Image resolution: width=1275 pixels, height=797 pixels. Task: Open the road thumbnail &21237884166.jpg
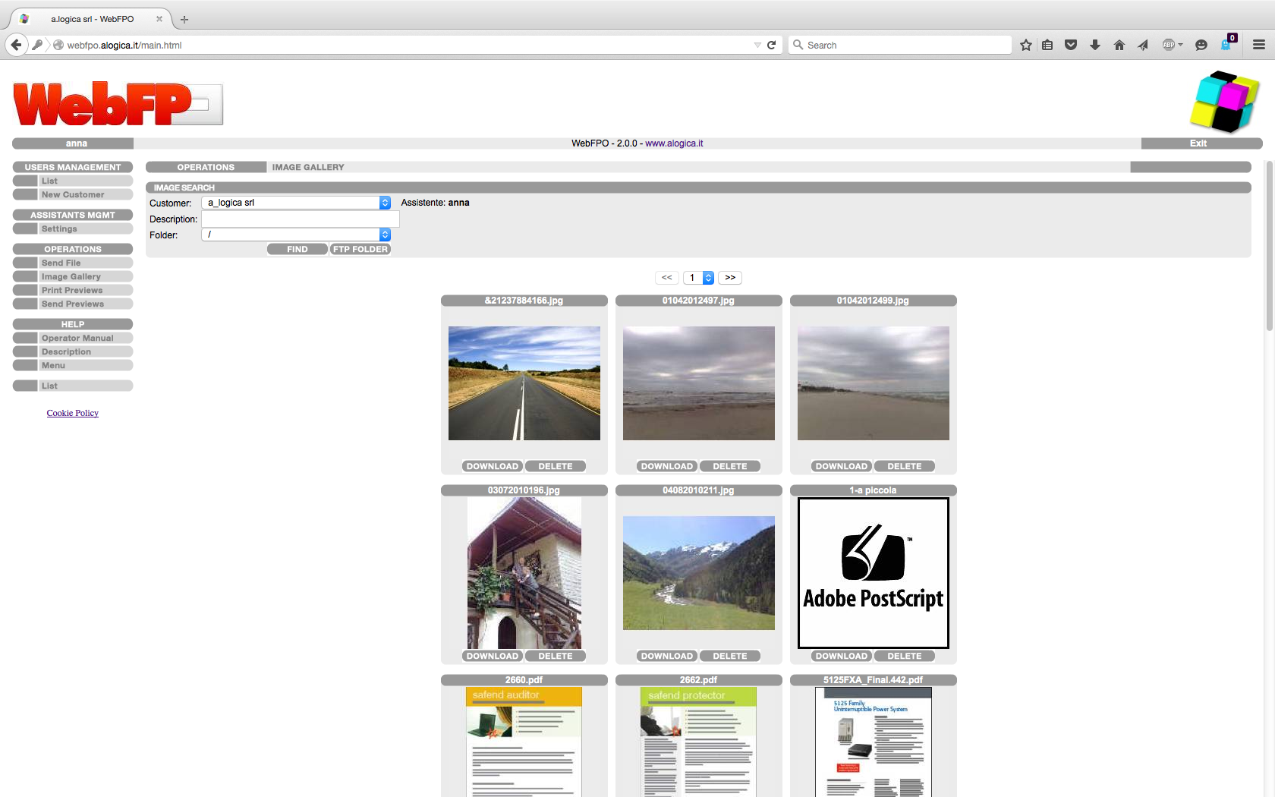pos(524,383)
